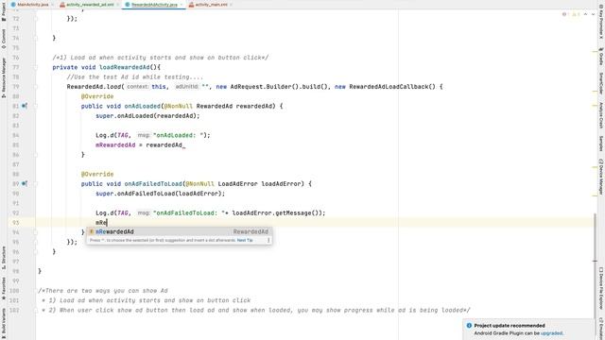
Task: Place cursor after mRewardedAd = rewardedAd
Action: (x=182, y=144)
